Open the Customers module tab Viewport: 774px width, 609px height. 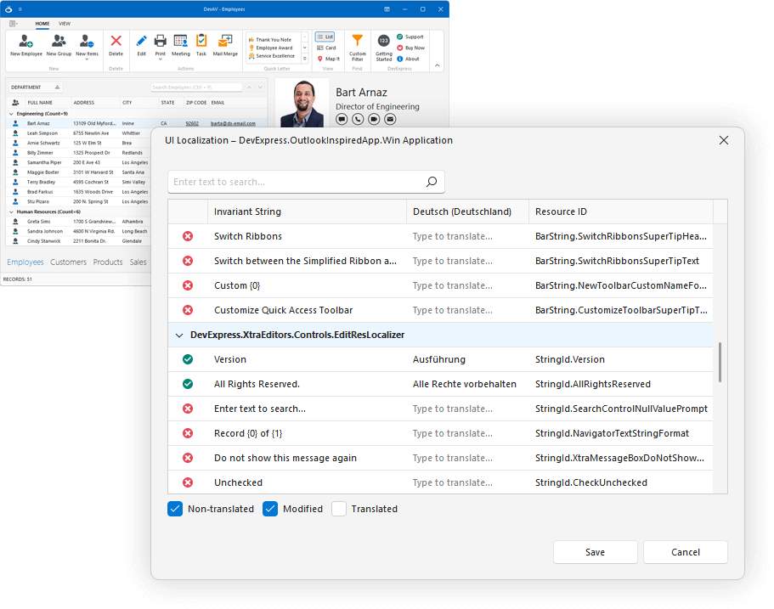(68, 262)
